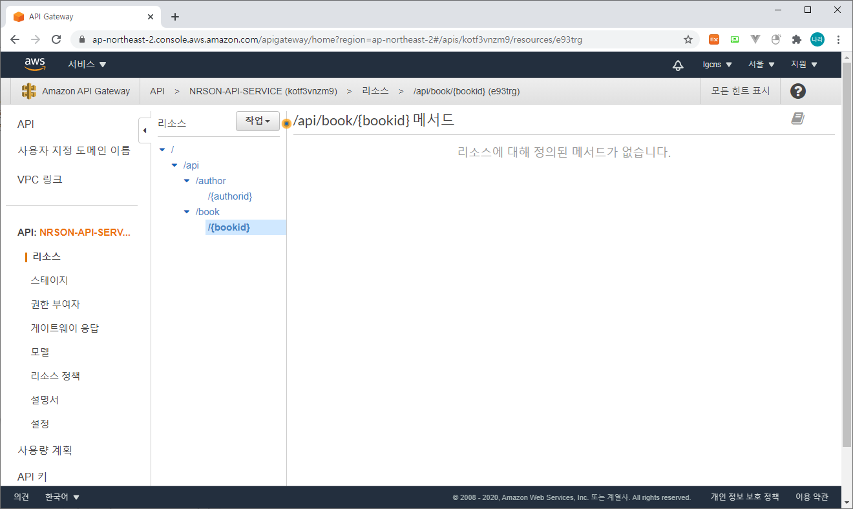The width and height of the screenshot is (853, 509).
Task: Click NRSON-API-SERV... API name link
Action: tap(85, 232)
